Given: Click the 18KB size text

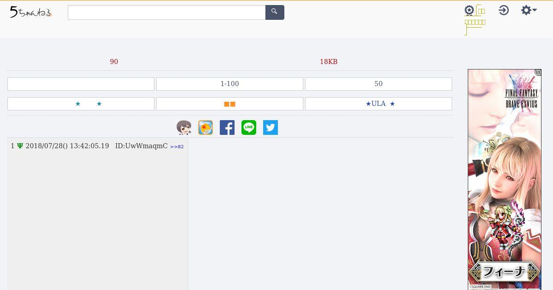Looking at the screenshot, I should tap(329, 62).
